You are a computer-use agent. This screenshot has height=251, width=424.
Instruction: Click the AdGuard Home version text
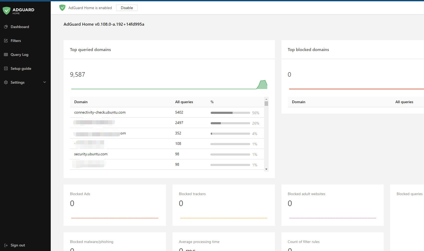click(104, 24)
